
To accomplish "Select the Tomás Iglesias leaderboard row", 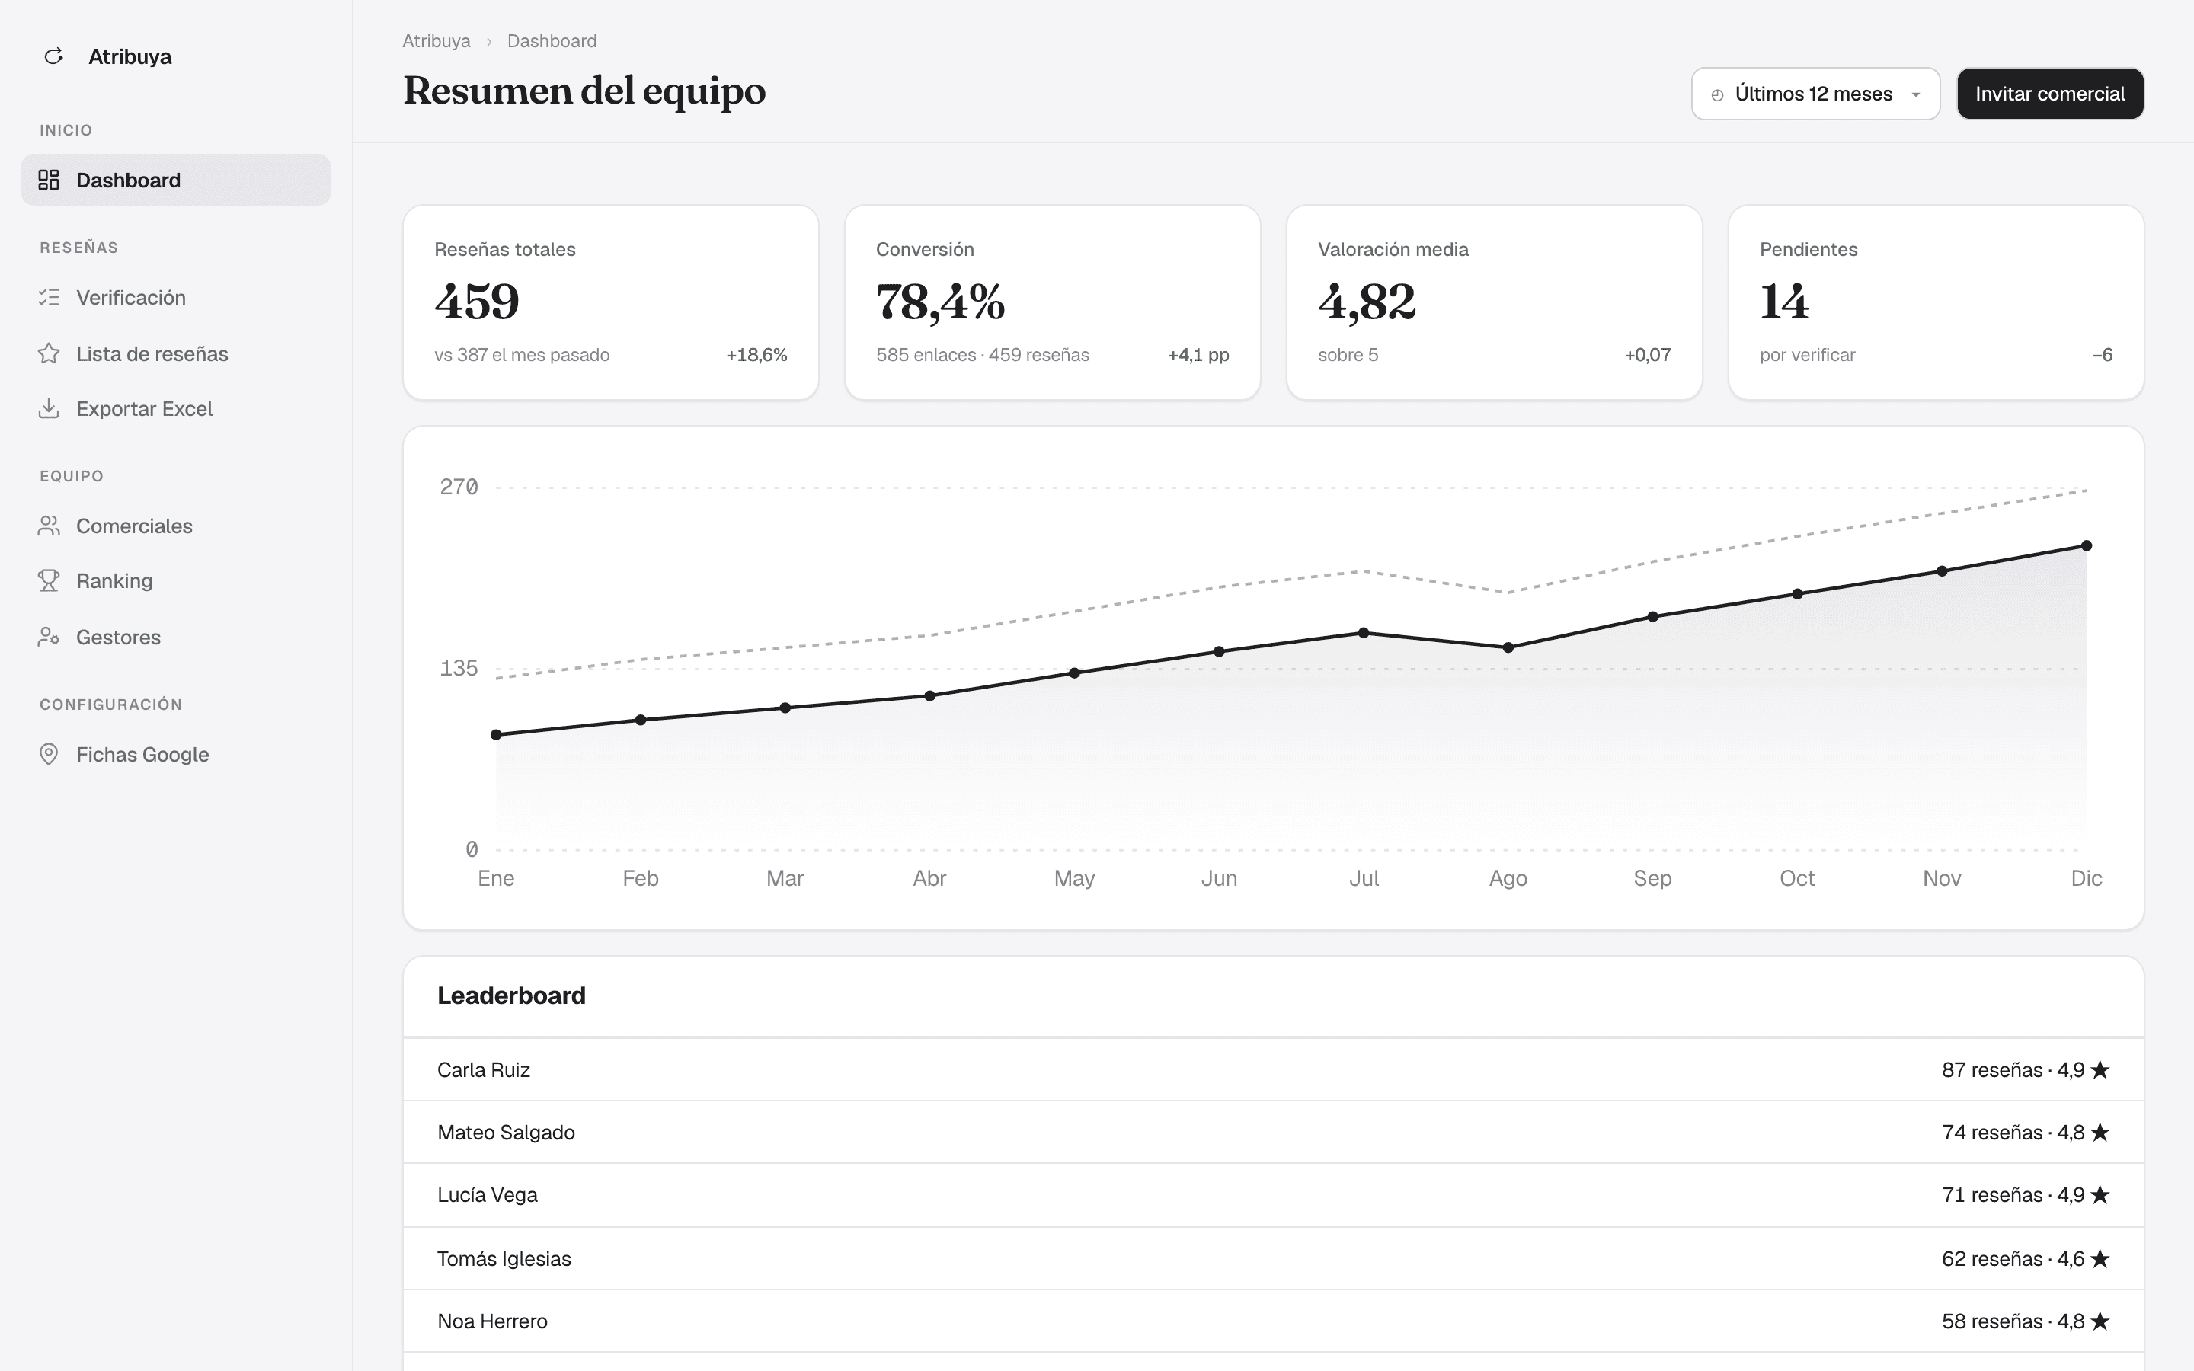I will (x=1274, y=1258).
